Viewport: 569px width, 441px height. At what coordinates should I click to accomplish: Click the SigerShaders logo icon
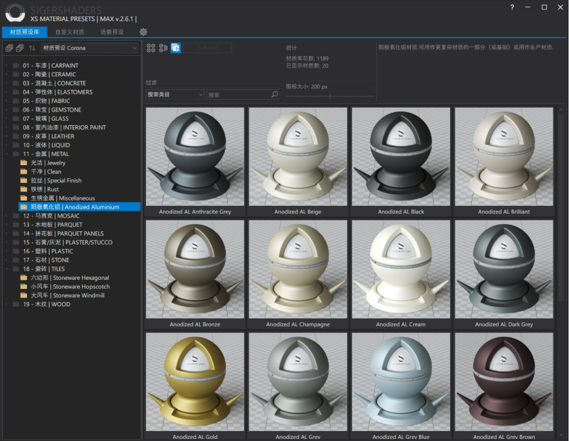(x=15, y=13)
